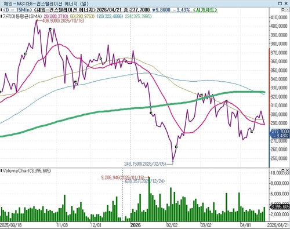
Task: Click the 11/03 date on the time axis
Action: [63, 225]
